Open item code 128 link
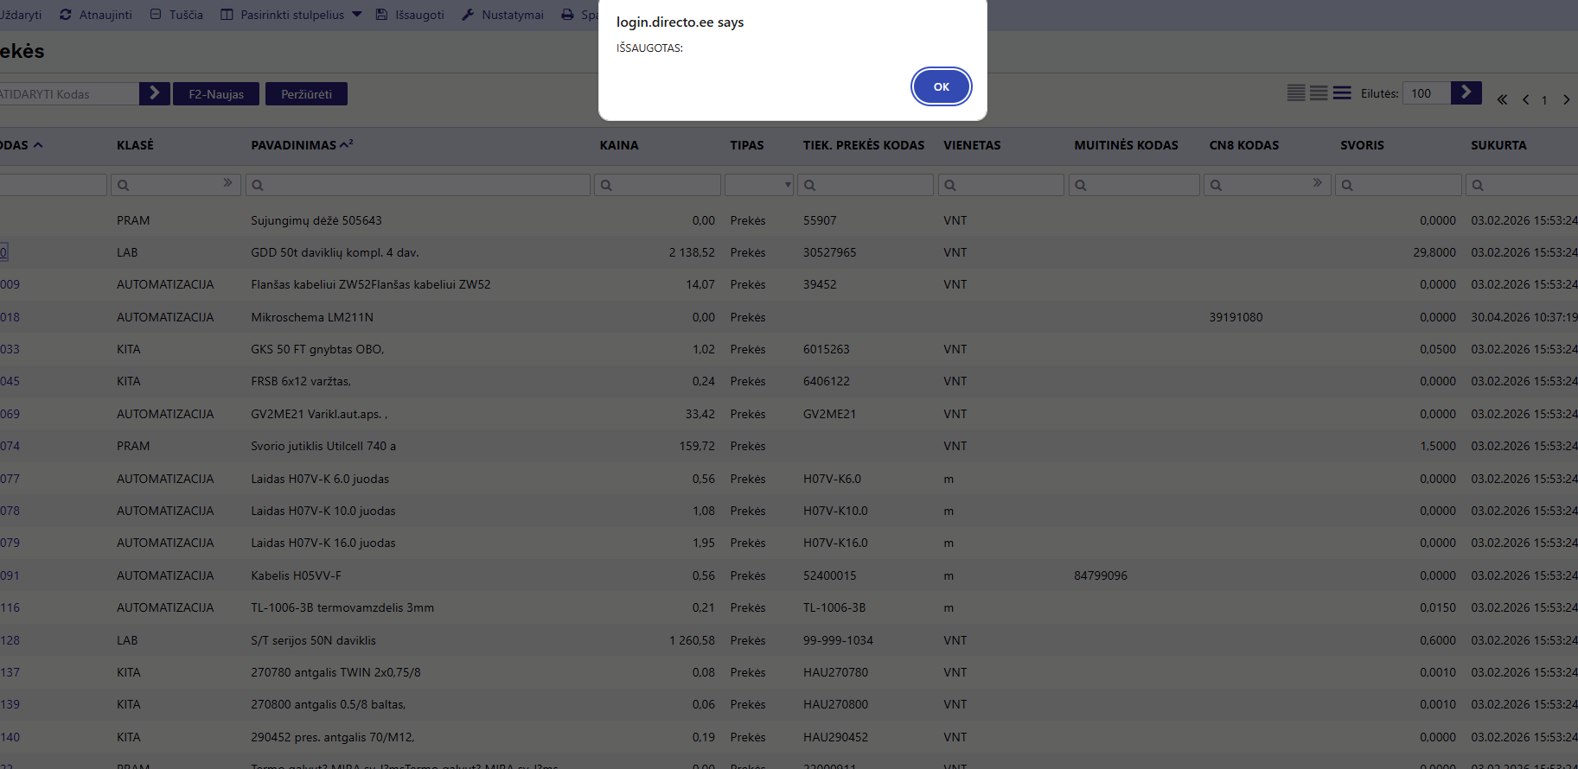The image size is (1578, 769). (10, 640)
